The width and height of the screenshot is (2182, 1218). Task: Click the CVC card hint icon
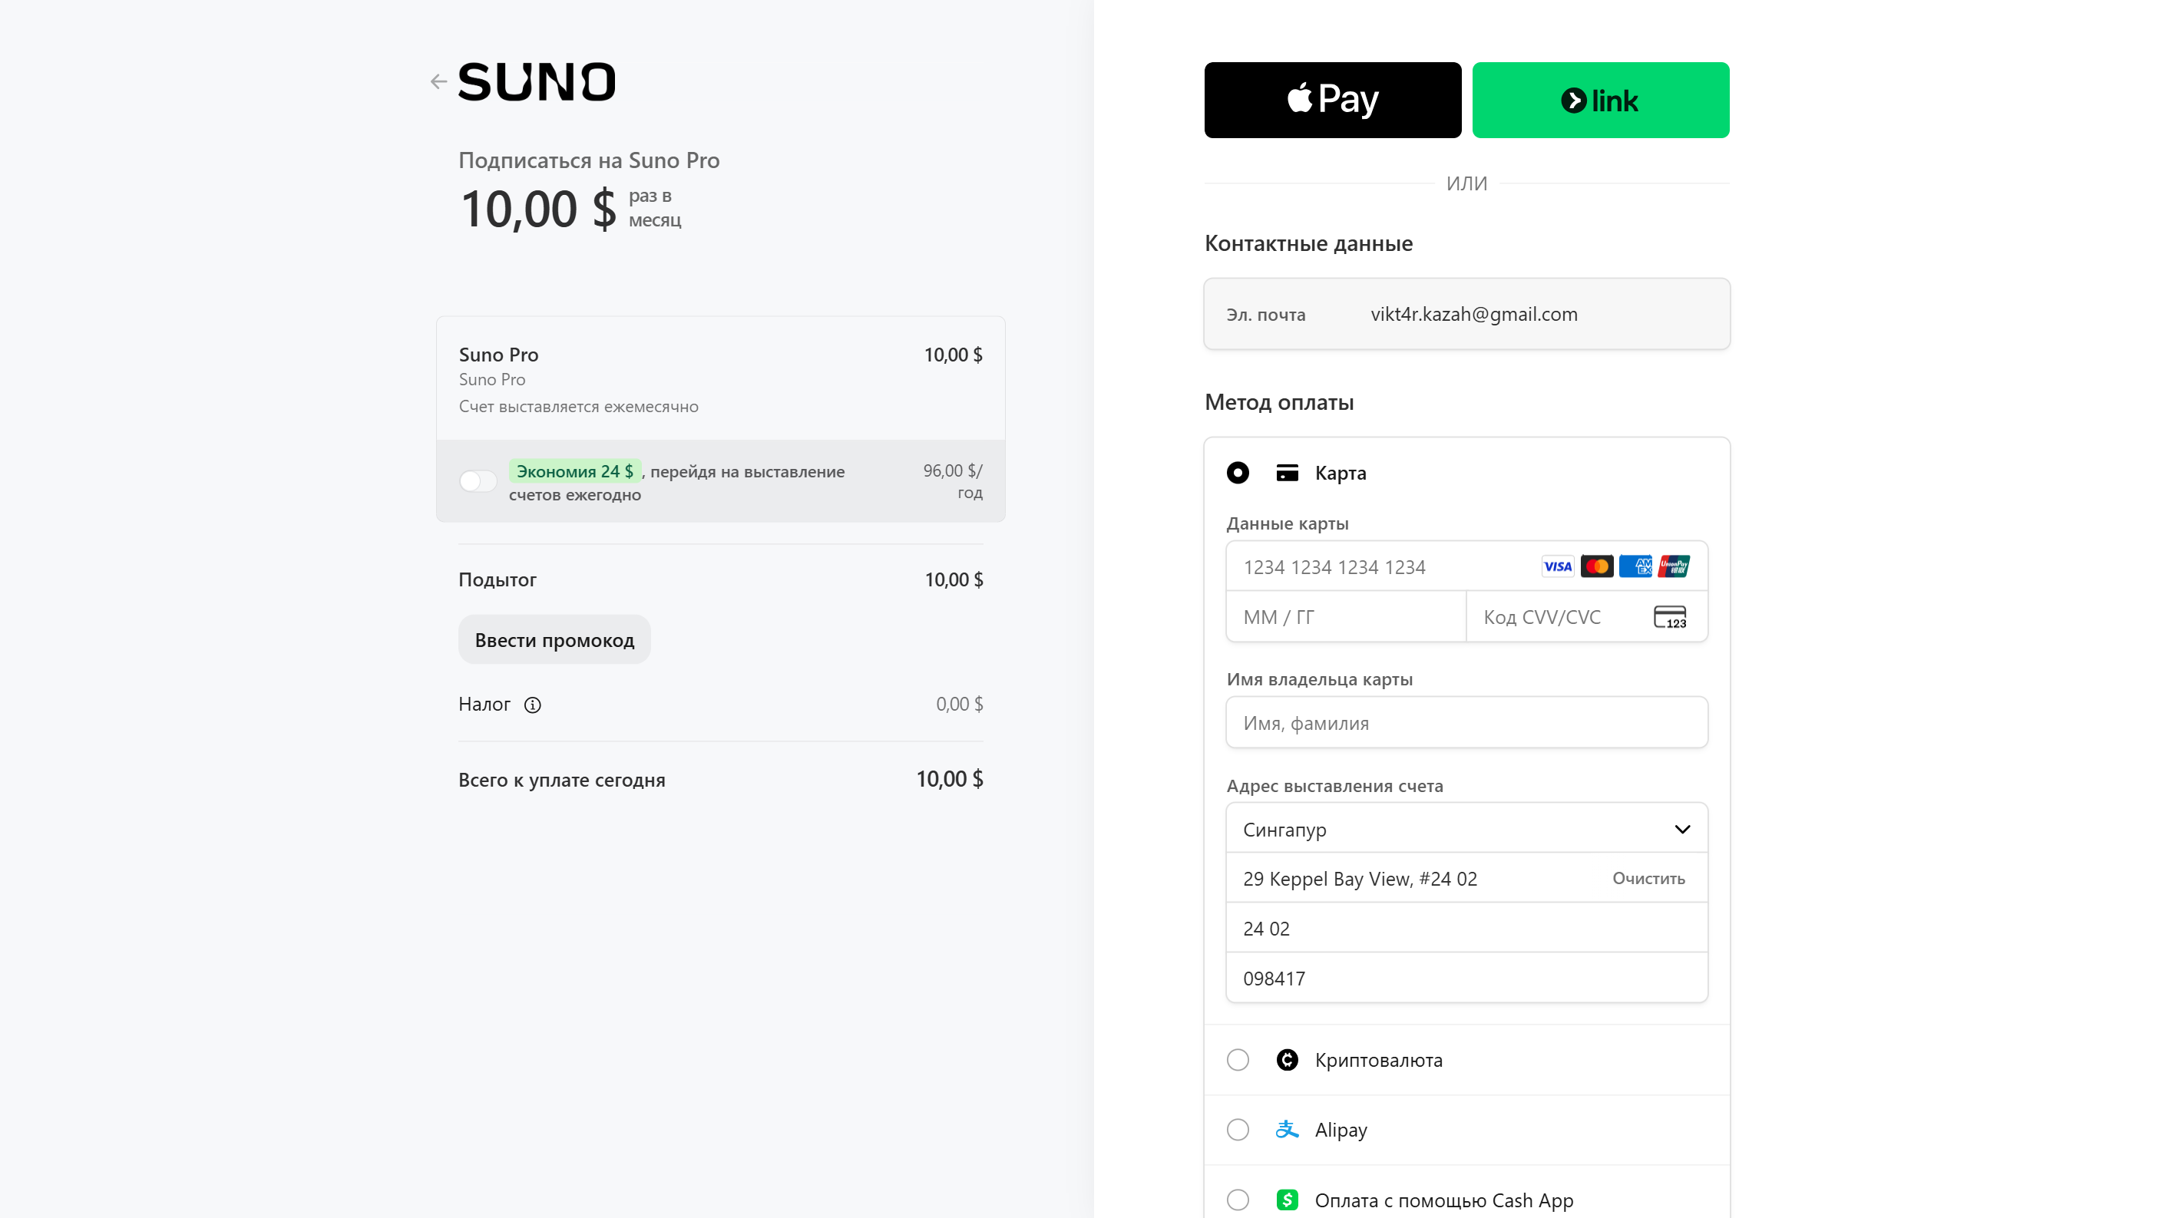click(1670, 616)
